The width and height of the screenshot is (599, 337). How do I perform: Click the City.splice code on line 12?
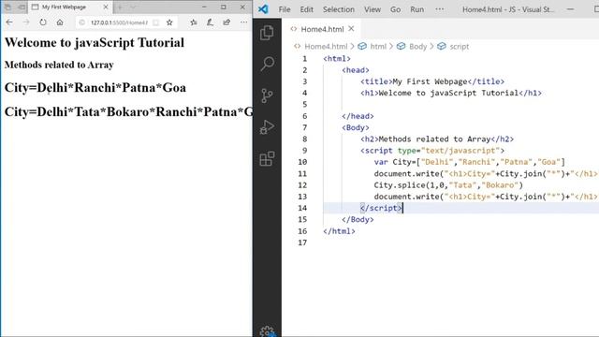448,185
